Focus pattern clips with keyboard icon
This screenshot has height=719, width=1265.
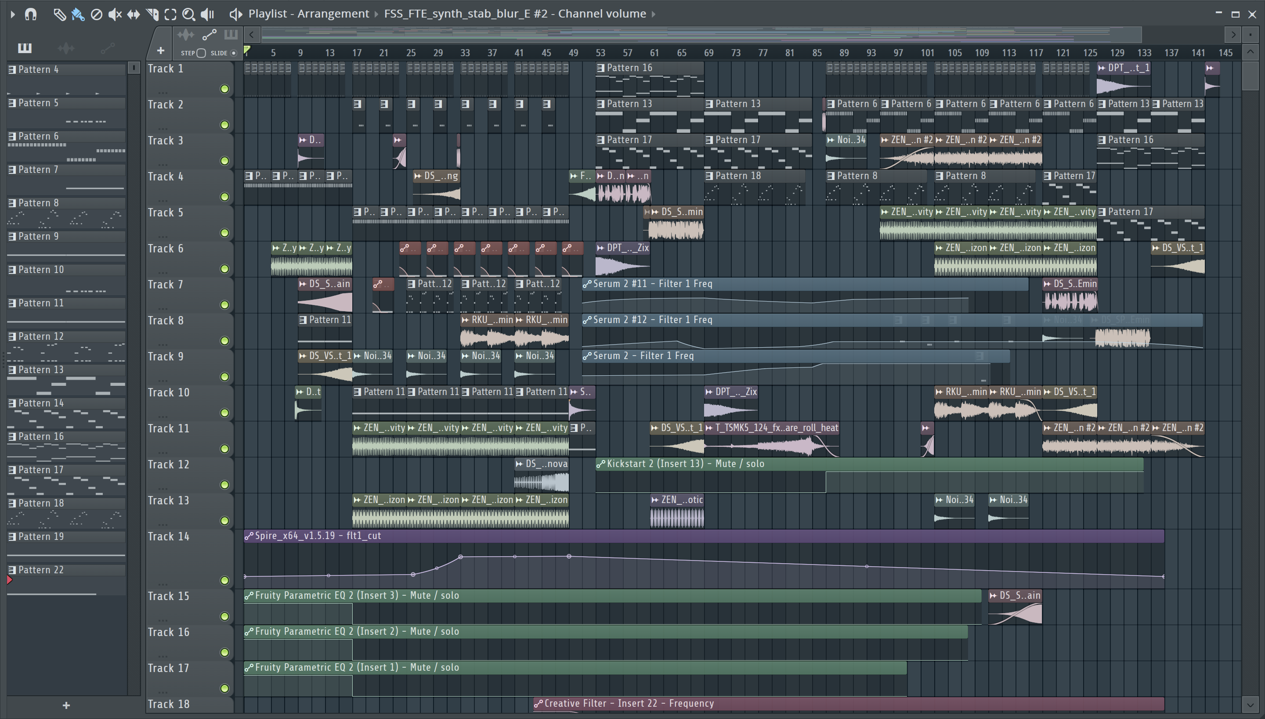[x=231, y=35]
